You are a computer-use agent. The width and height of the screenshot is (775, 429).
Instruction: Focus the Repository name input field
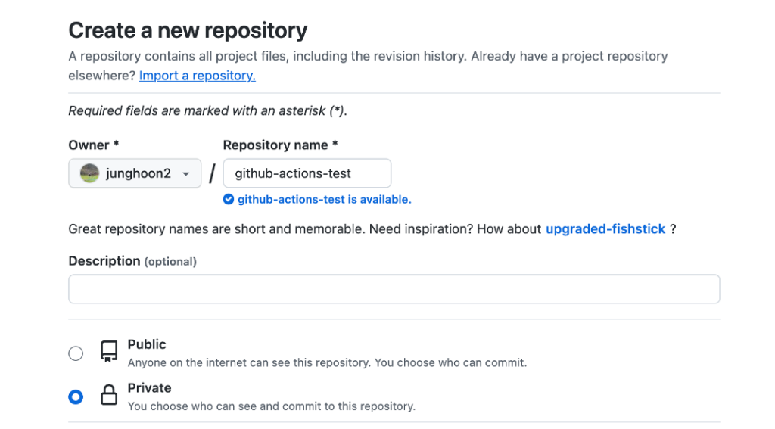tap(307, 173)
